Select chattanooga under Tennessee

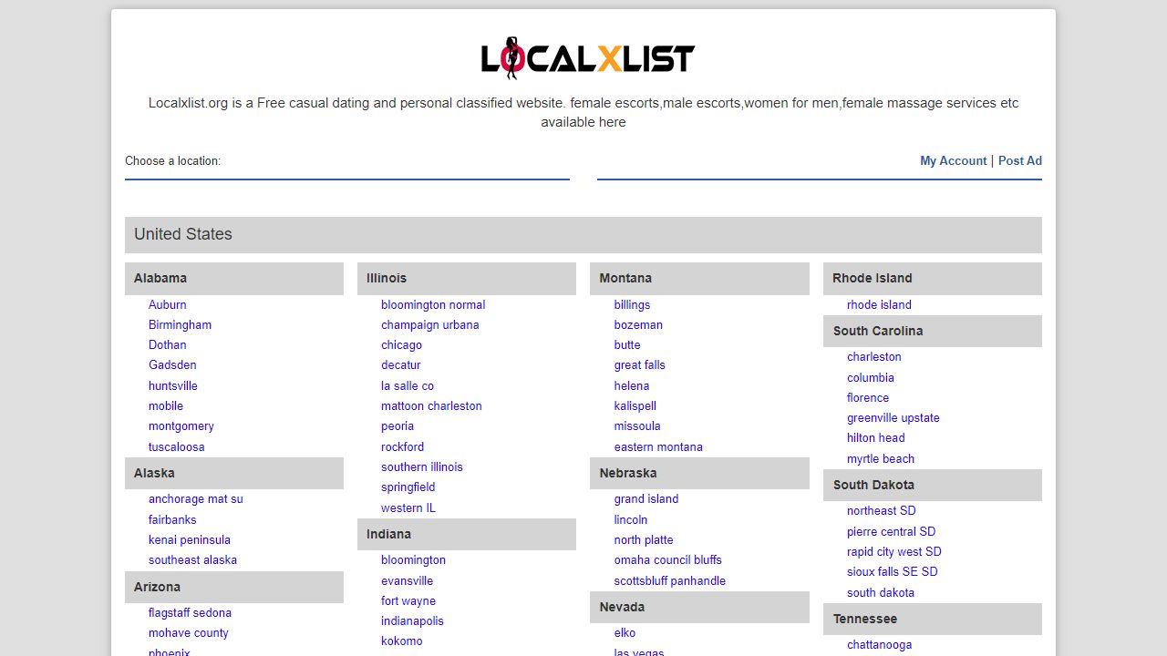point(880,644)
